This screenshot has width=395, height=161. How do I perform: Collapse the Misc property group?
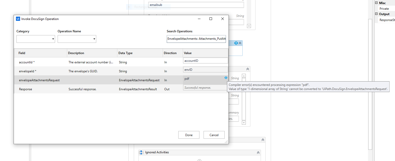pyautogui.click(x=376, y=3)
